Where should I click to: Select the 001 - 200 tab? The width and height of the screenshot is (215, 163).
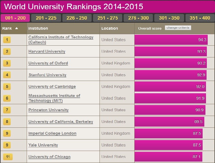[15, 18]
